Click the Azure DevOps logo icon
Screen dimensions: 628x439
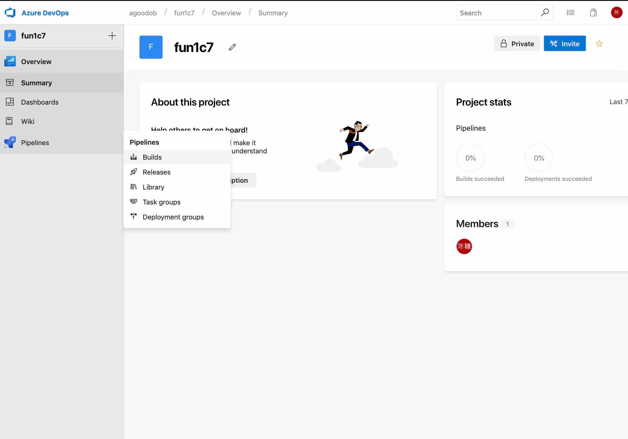10,13
